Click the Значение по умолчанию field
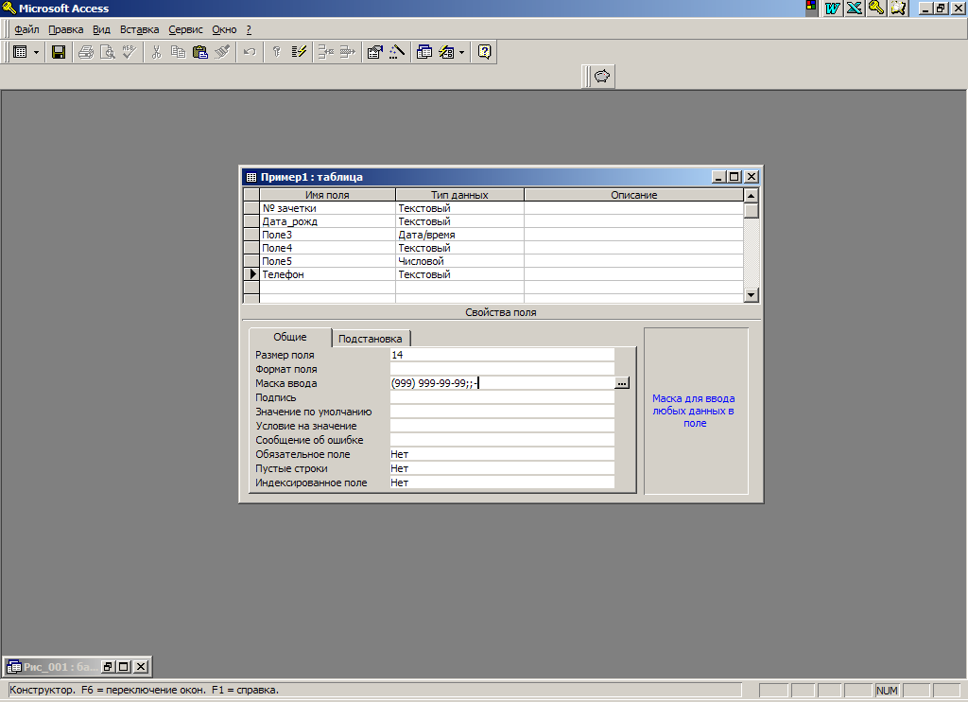 click(x=502, y=412)
